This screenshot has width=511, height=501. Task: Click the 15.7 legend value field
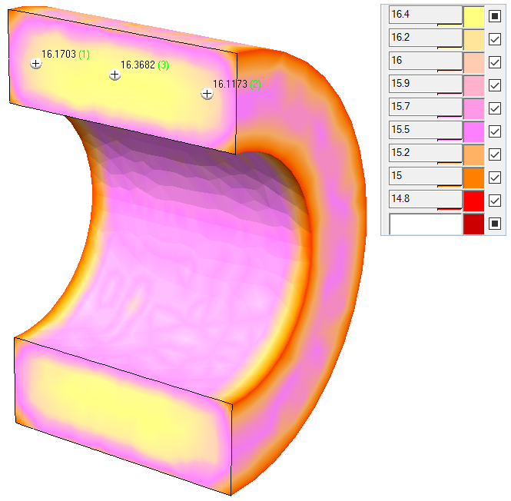[x=425, y=108]
